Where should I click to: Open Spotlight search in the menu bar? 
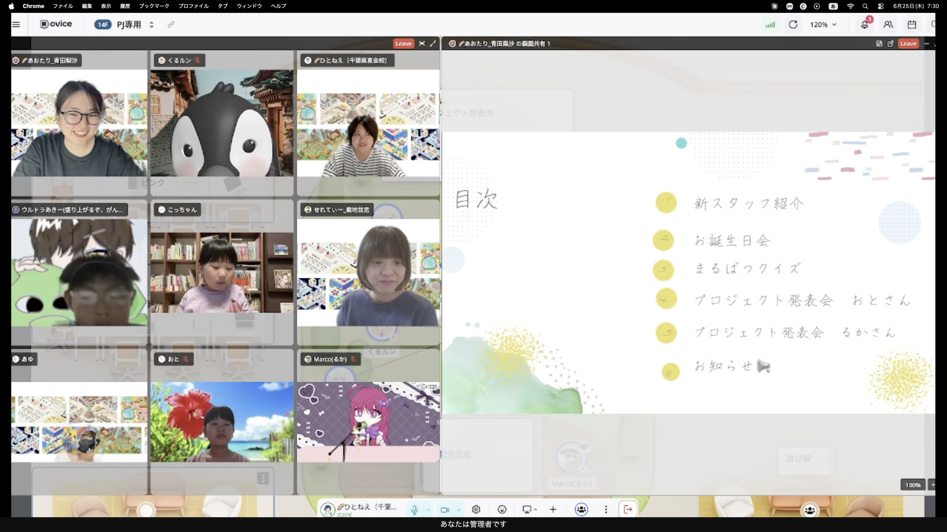click(865, 6)
